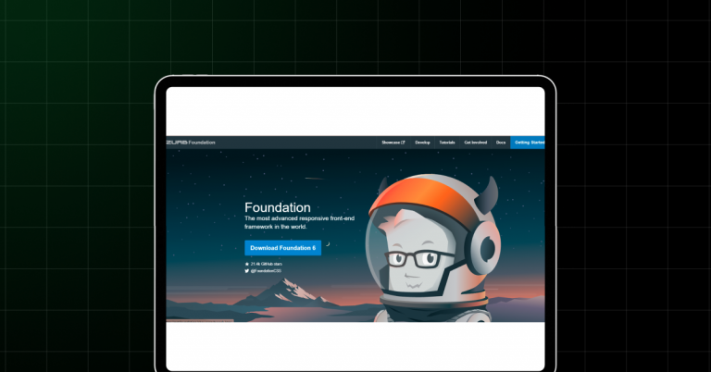Click the Twitter bird icon
Screen dimensions: 711x372
(247, 271)
